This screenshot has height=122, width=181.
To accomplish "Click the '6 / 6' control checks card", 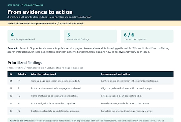I will click(x=147, y=36).
